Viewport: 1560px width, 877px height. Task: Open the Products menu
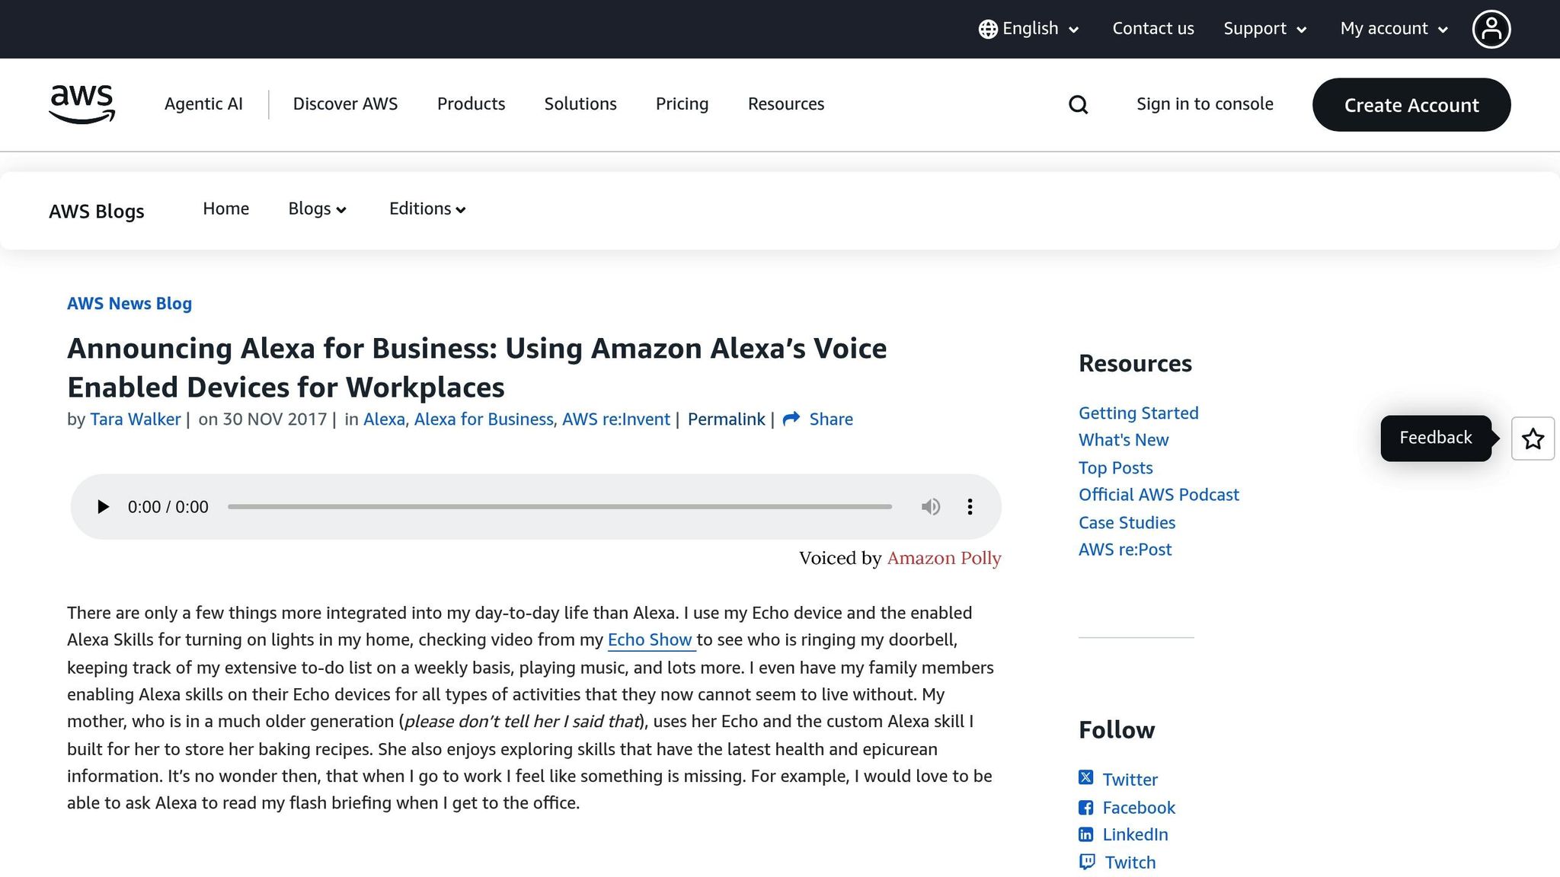(x=471, y=104)
